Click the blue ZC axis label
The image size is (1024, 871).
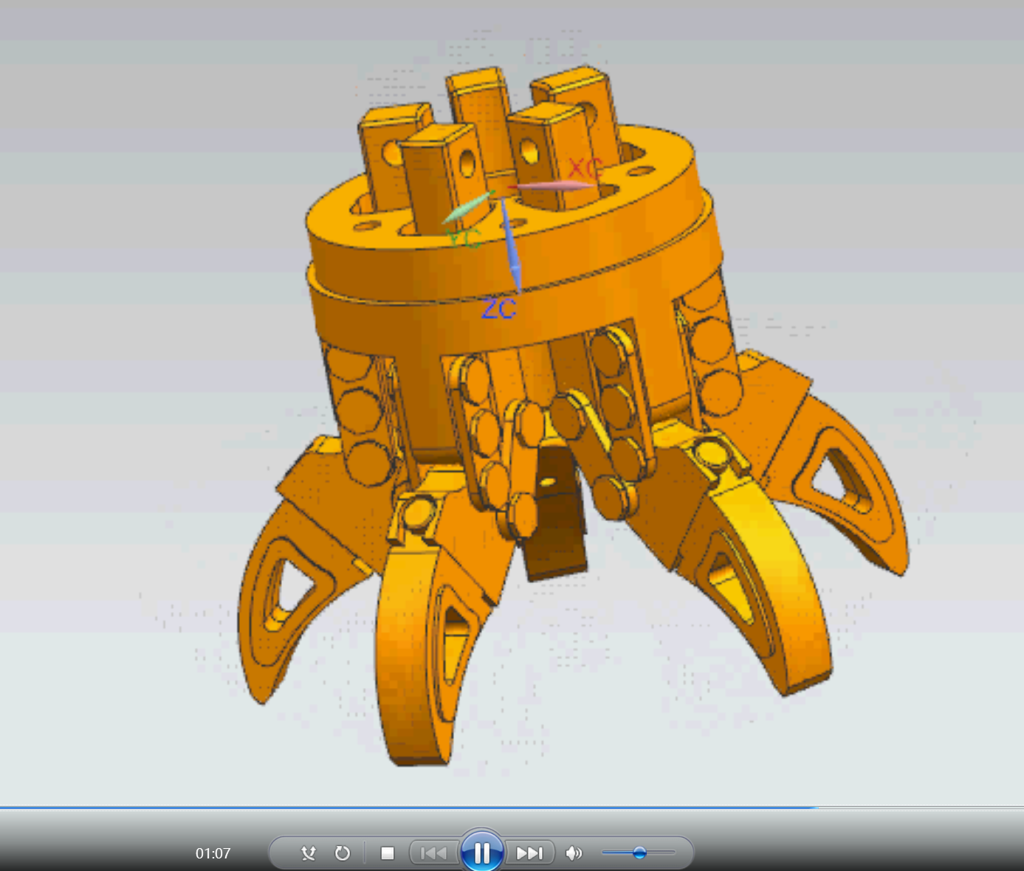point(498,309)
